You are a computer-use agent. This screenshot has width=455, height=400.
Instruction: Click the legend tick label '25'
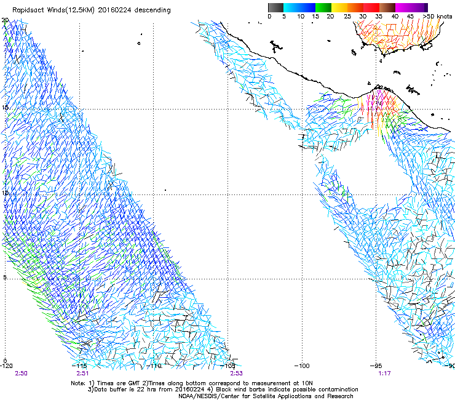(x=347, y=17)
